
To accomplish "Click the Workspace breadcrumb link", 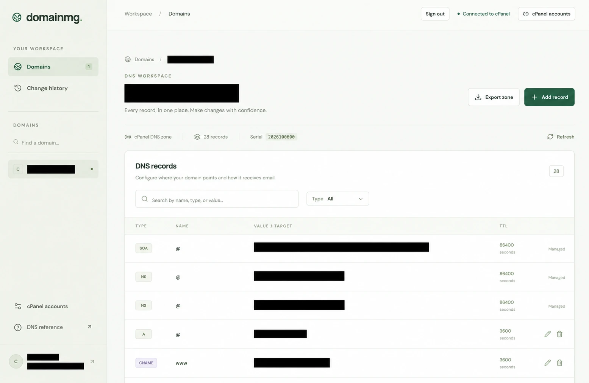I will (138, 14).
